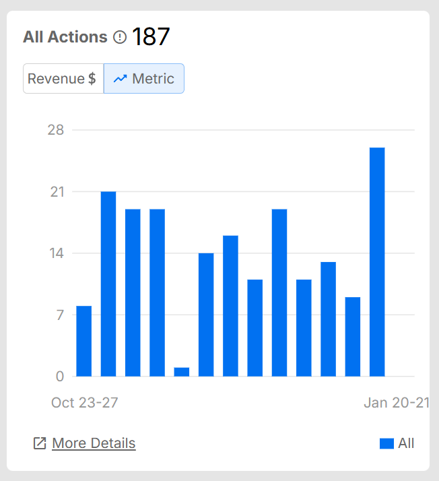Image resolution: width=439 pixels, height=481 pixels.
Task: Click the 187 total count
Action: coord(151,37)
